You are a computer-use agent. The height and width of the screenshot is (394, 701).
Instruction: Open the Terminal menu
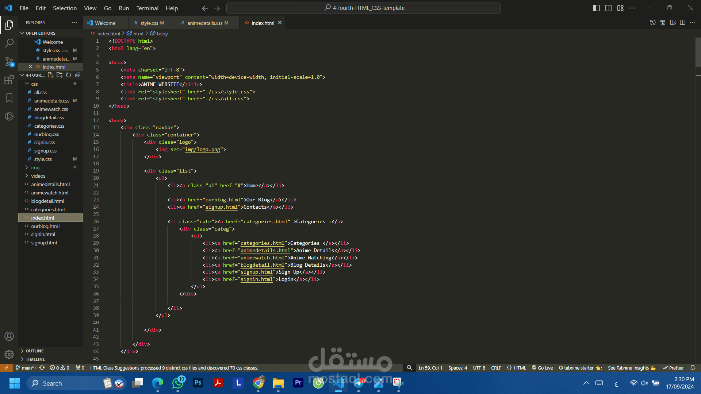[147, 8]
